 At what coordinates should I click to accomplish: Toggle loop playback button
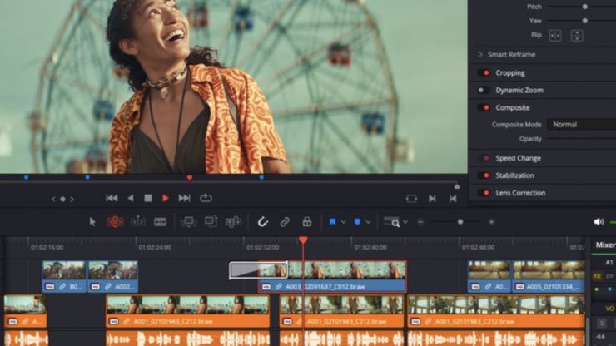tap(206, 198)
